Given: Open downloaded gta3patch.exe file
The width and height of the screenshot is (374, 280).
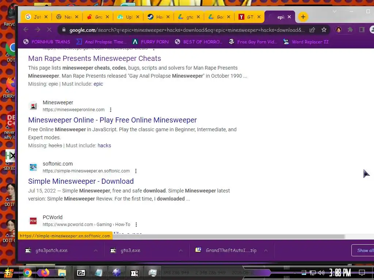Looking at the screenshot, I should click(51, 250).
